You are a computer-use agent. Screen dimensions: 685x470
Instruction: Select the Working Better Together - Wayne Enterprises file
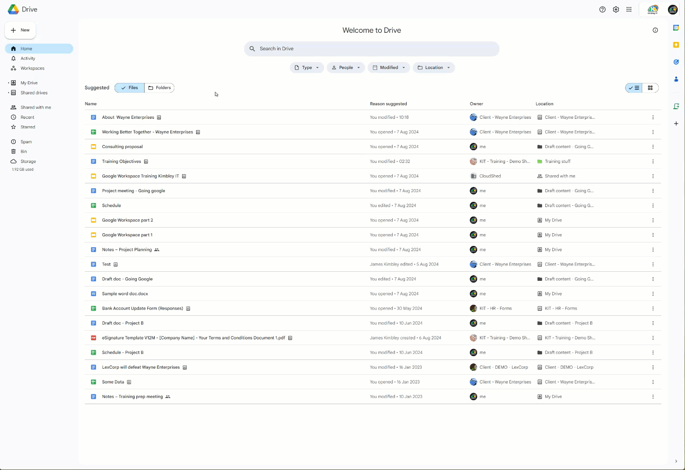pyautogui.click(x=373, y=132)
